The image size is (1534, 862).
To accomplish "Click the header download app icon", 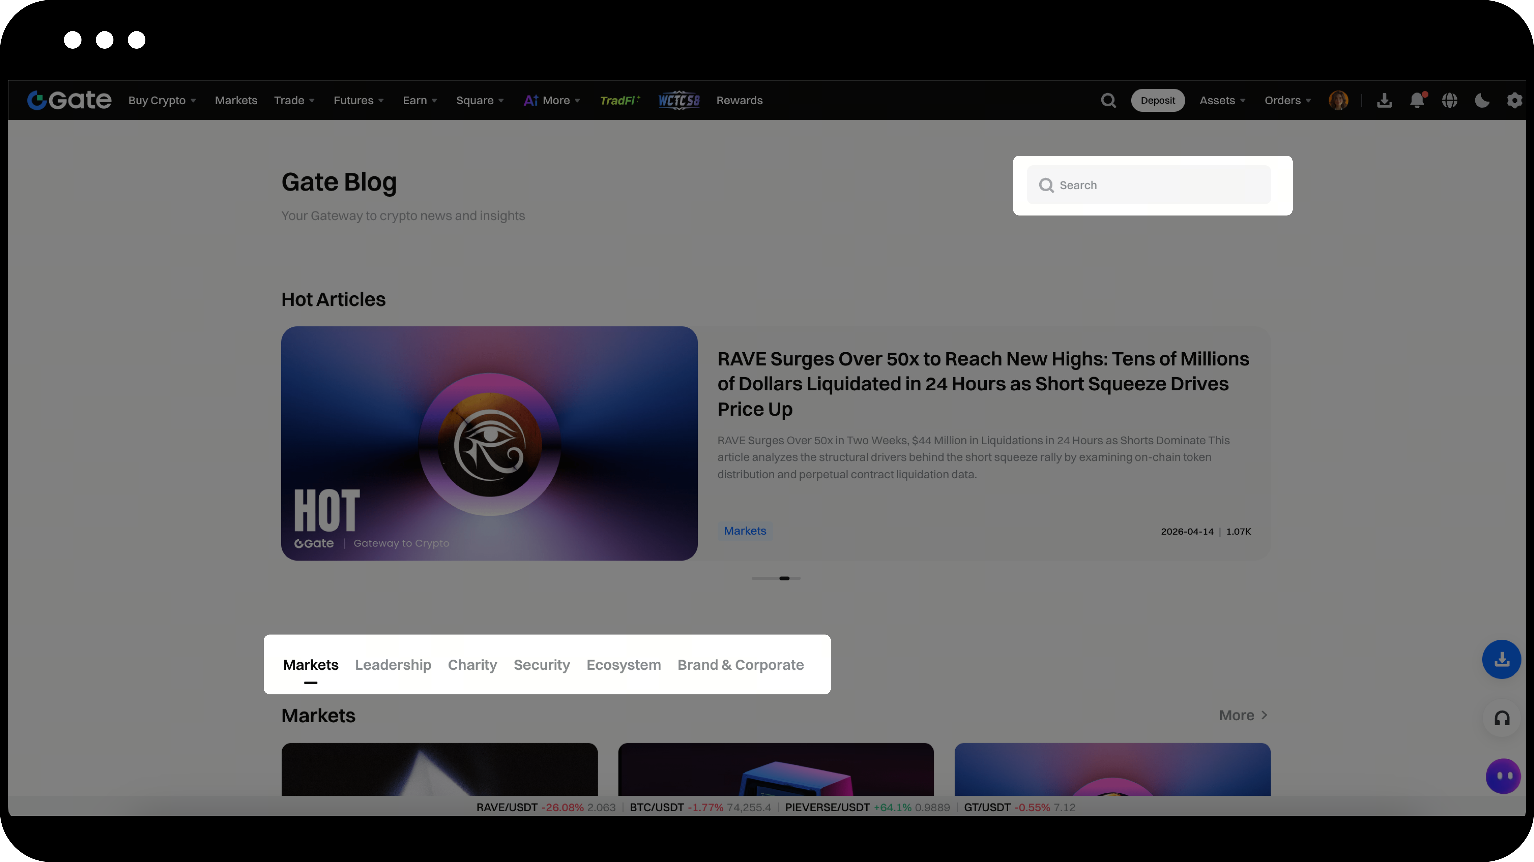I will point(1384,101).
